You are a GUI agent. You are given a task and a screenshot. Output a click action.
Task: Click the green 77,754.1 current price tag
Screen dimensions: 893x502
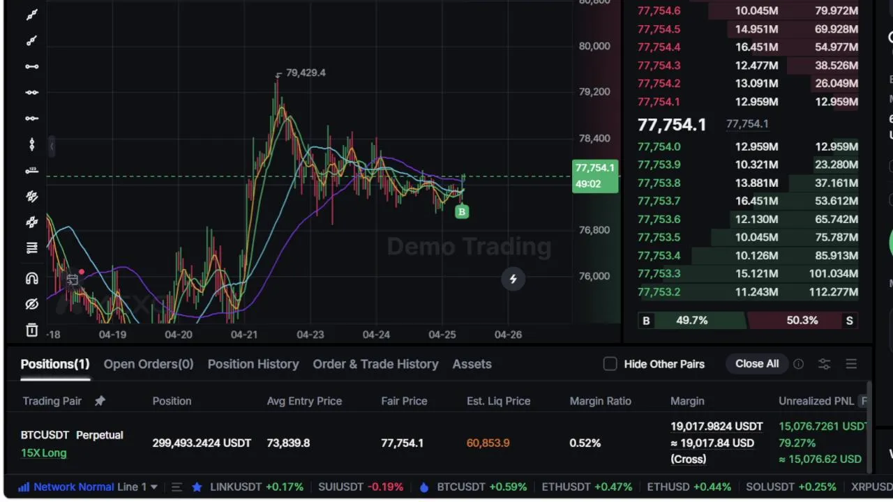(x=595, y=176)
